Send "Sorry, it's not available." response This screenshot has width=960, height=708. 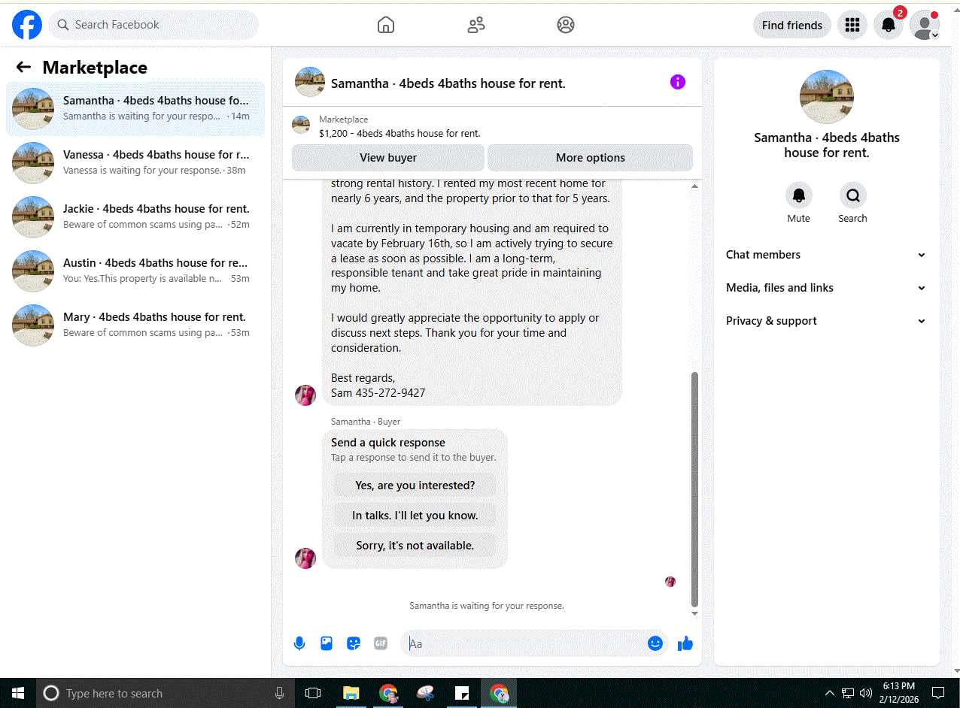point(415,546)
